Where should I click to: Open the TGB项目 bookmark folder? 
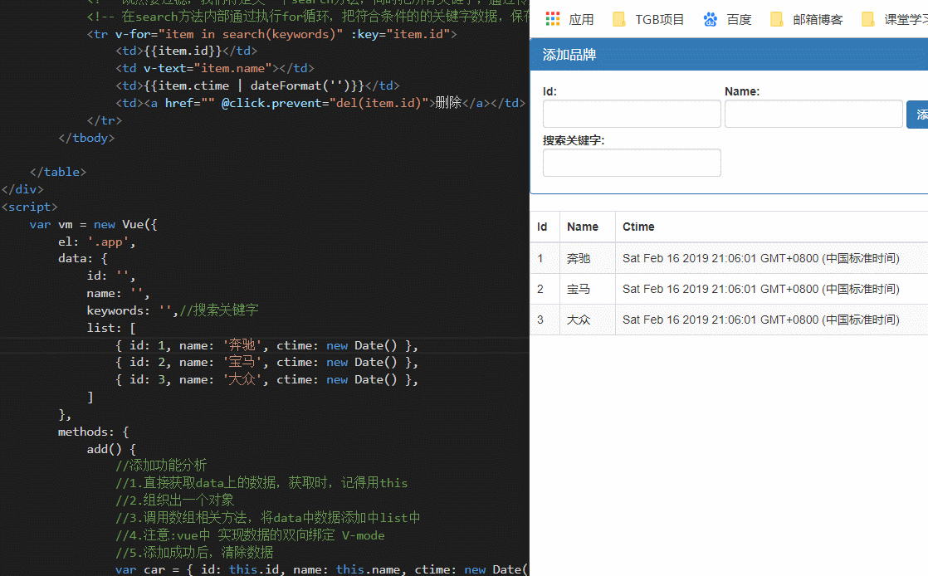point(648,20)
